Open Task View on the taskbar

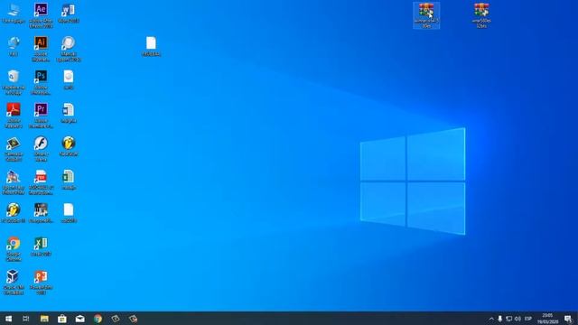pos(26,319)
